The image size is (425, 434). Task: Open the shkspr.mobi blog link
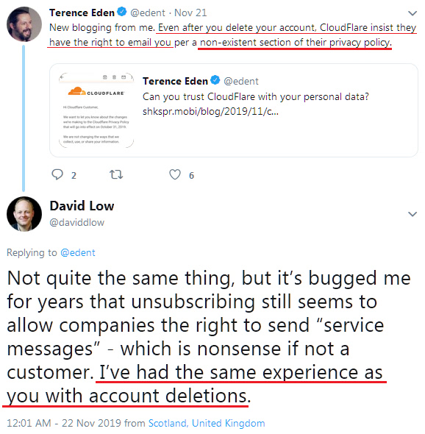tap(210, 111)
